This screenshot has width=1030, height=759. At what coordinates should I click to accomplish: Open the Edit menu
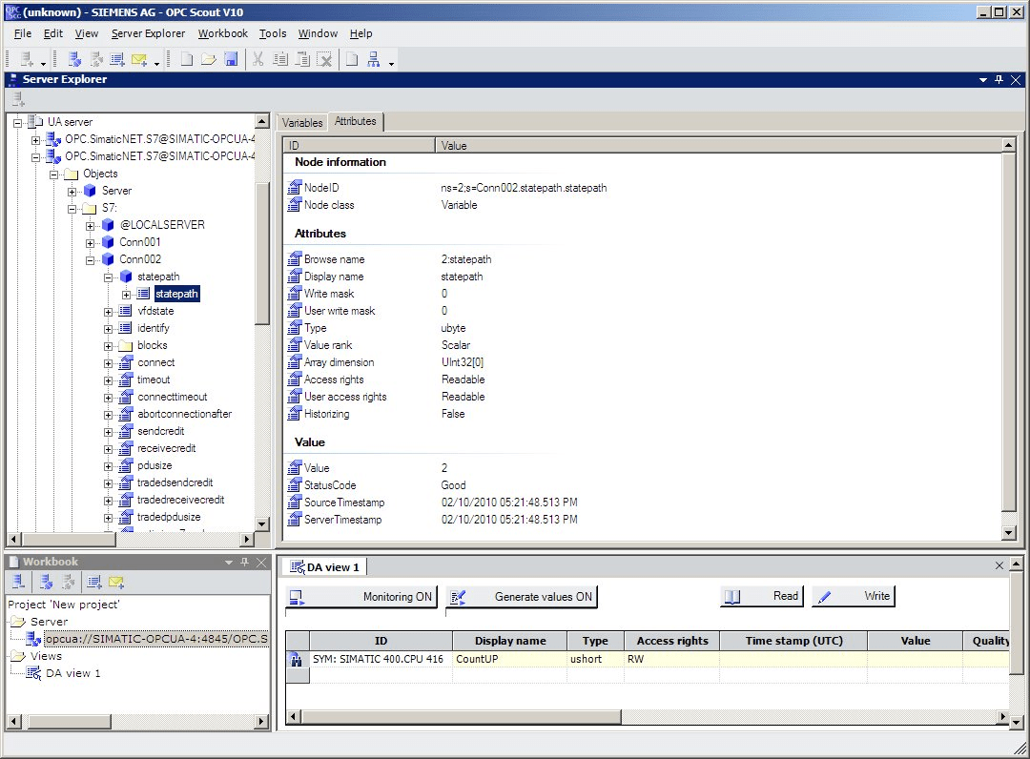pos(53,33)
